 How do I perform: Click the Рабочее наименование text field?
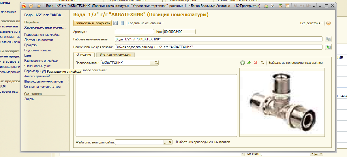click(218, 39)
